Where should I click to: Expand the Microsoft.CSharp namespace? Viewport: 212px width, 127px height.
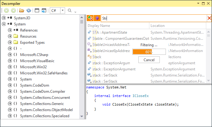[x=10, y=54]
